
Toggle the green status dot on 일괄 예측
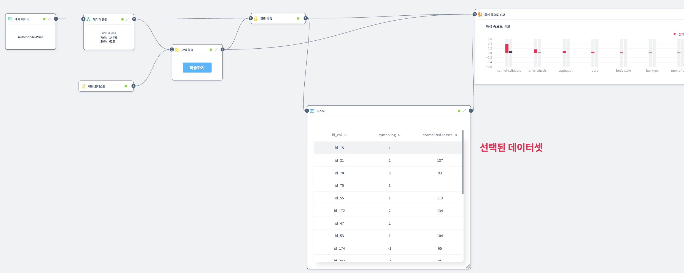pyautogui.click(x=298, y=18)
